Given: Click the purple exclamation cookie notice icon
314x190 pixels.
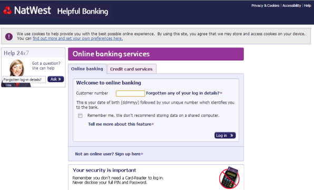Looking at the screenshot, I should pyautogui.click(x=9, y=37).
